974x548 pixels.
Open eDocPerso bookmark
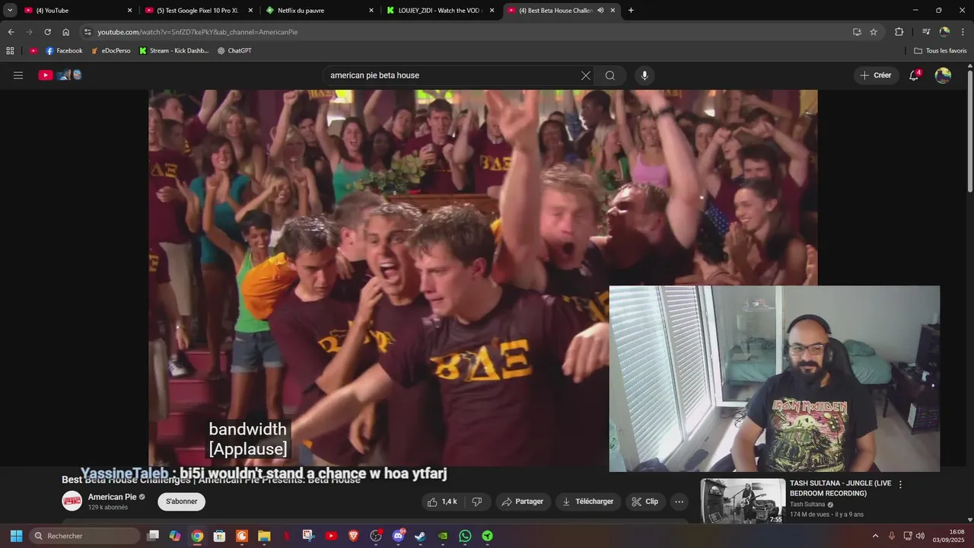tap(110, 51)
